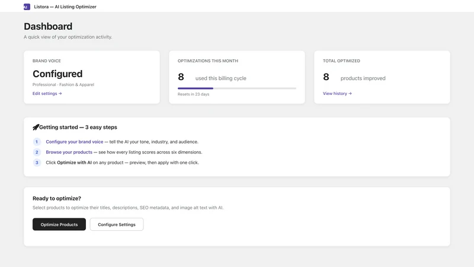
Task: Click the 'products improved' label
Action: (363, 78)
